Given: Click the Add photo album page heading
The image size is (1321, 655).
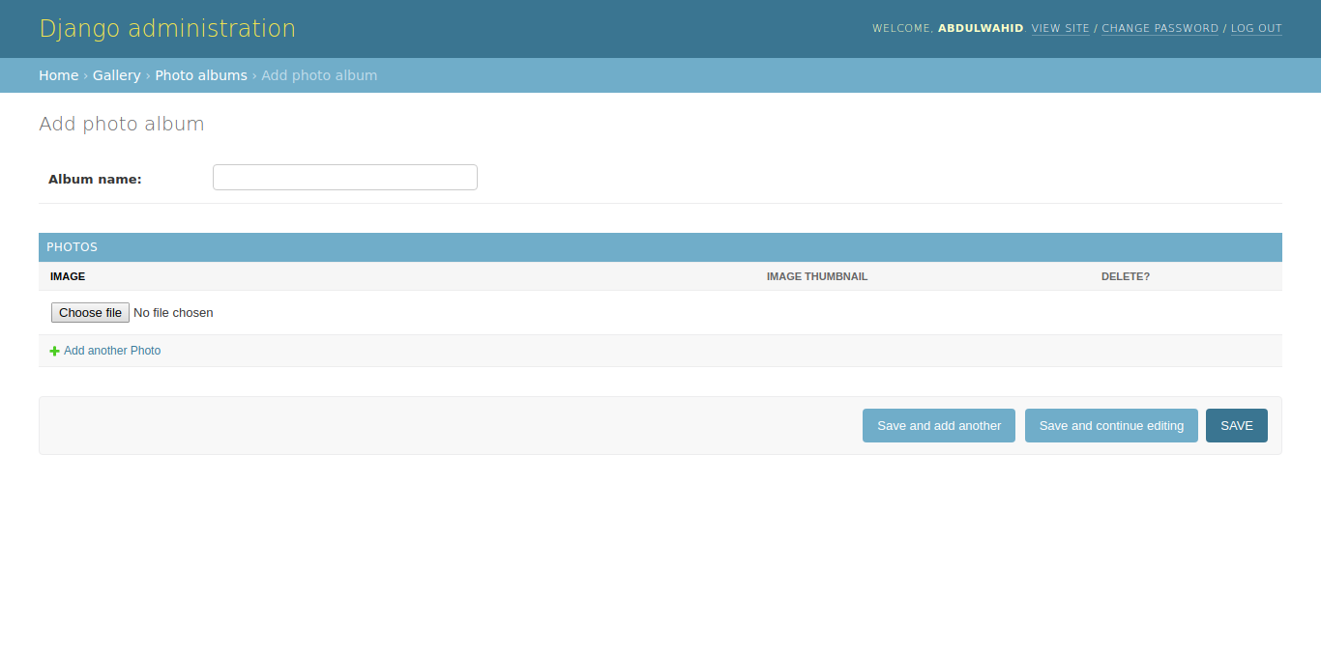Looking at the screenshot, I should point(122,124).
